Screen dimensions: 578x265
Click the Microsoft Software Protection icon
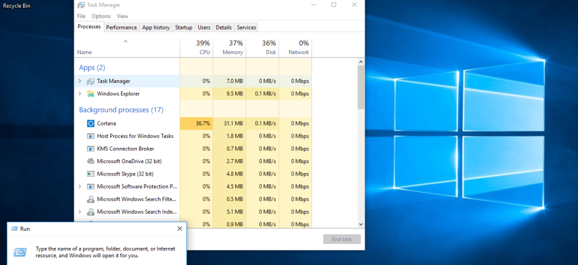click(x=91, y=187)
